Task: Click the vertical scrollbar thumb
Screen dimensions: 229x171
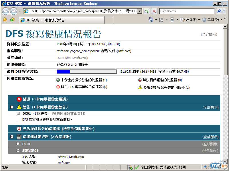Action: pos(225,52)
